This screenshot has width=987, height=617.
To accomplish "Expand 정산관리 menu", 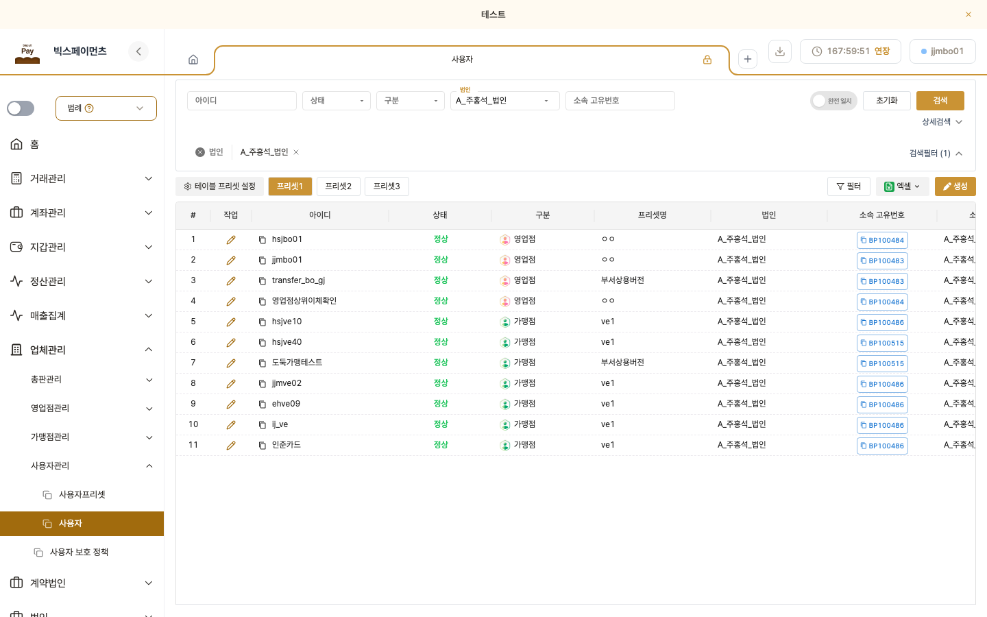I will click(x=82, y=281).
